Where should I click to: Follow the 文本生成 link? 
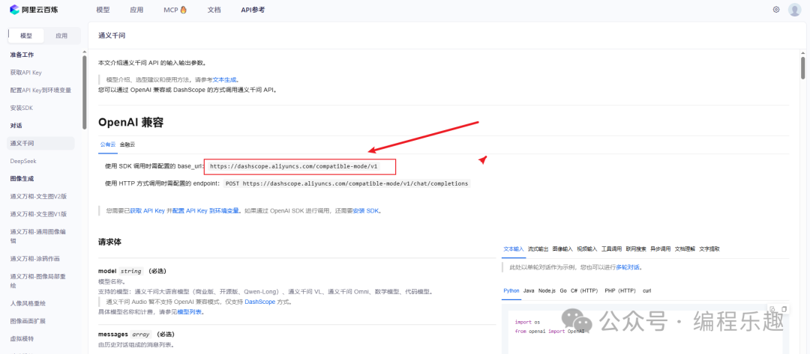(225, 80)
